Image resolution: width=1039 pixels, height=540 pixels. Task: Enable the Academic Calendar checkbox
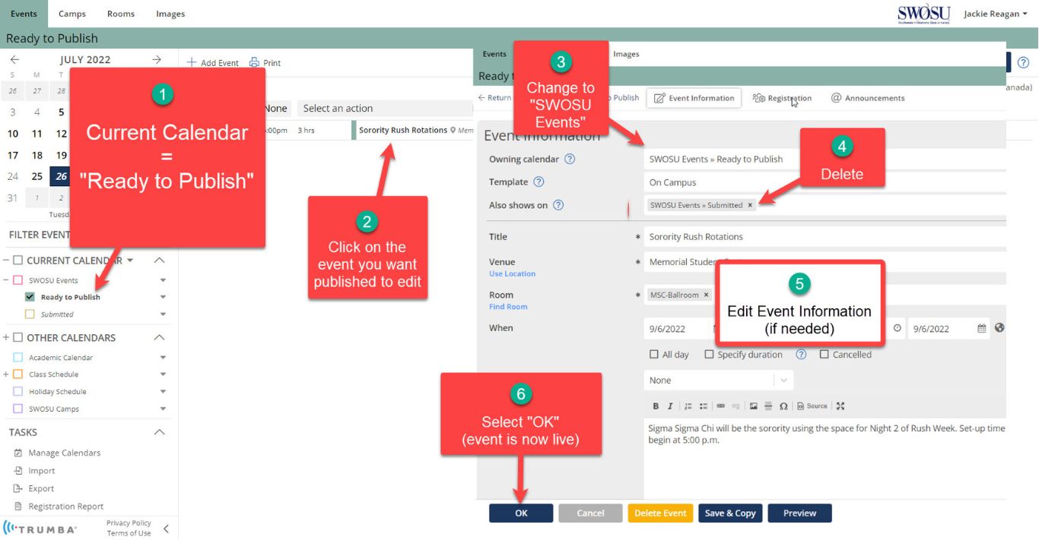pos(18,358)
